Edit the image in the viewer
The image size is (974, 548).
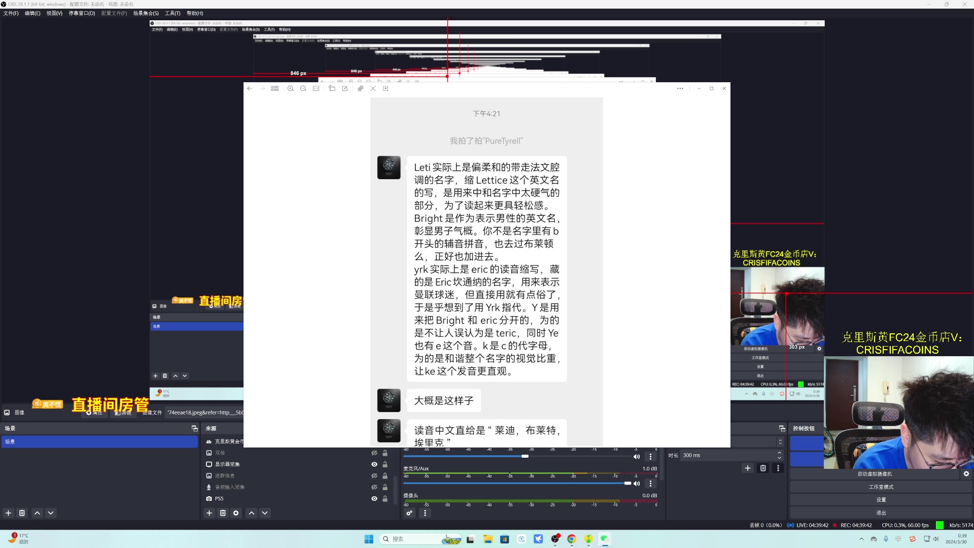pos(345,88)
